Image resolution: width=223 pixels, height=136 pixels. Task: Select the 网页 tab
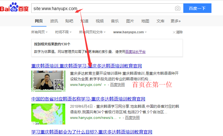click(39, 21)
